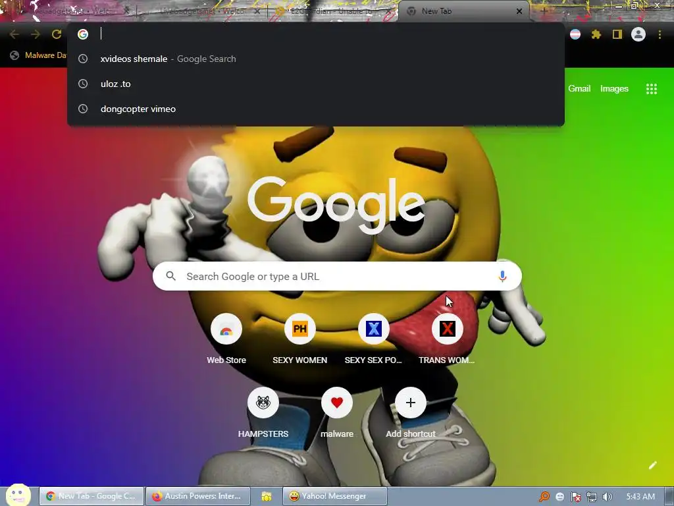Open a new tab with the plus button
The height and width of the screenshot is (506, 674).
click(x=543, y=11)
